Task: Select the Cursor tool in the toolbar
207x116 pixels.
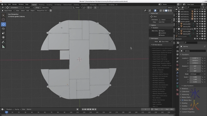Action: click(x=3, y=20)
